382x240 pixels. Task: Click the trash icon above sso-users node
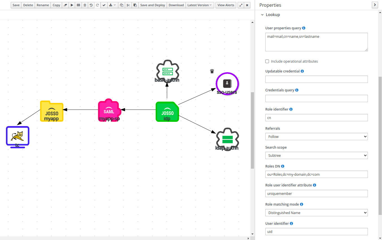(x=212, y=71)
